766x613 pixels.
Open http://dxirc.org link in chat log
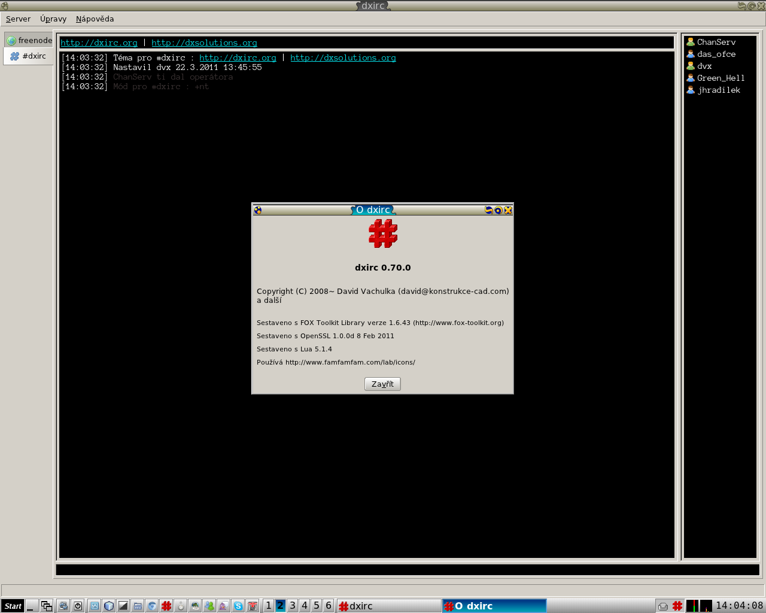tap(238, 58)
